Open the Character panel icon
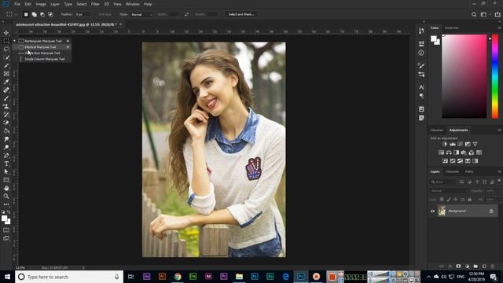Screen dimensions: 503x283 421,87
